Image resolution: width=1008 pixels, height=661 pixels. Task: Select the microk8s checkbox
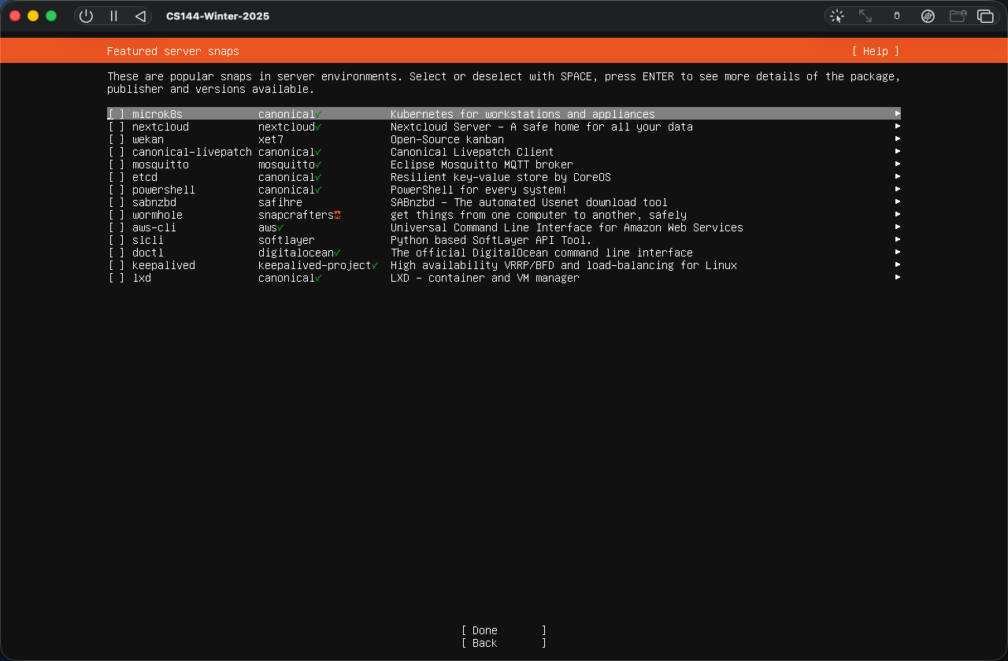coord(117,114)
